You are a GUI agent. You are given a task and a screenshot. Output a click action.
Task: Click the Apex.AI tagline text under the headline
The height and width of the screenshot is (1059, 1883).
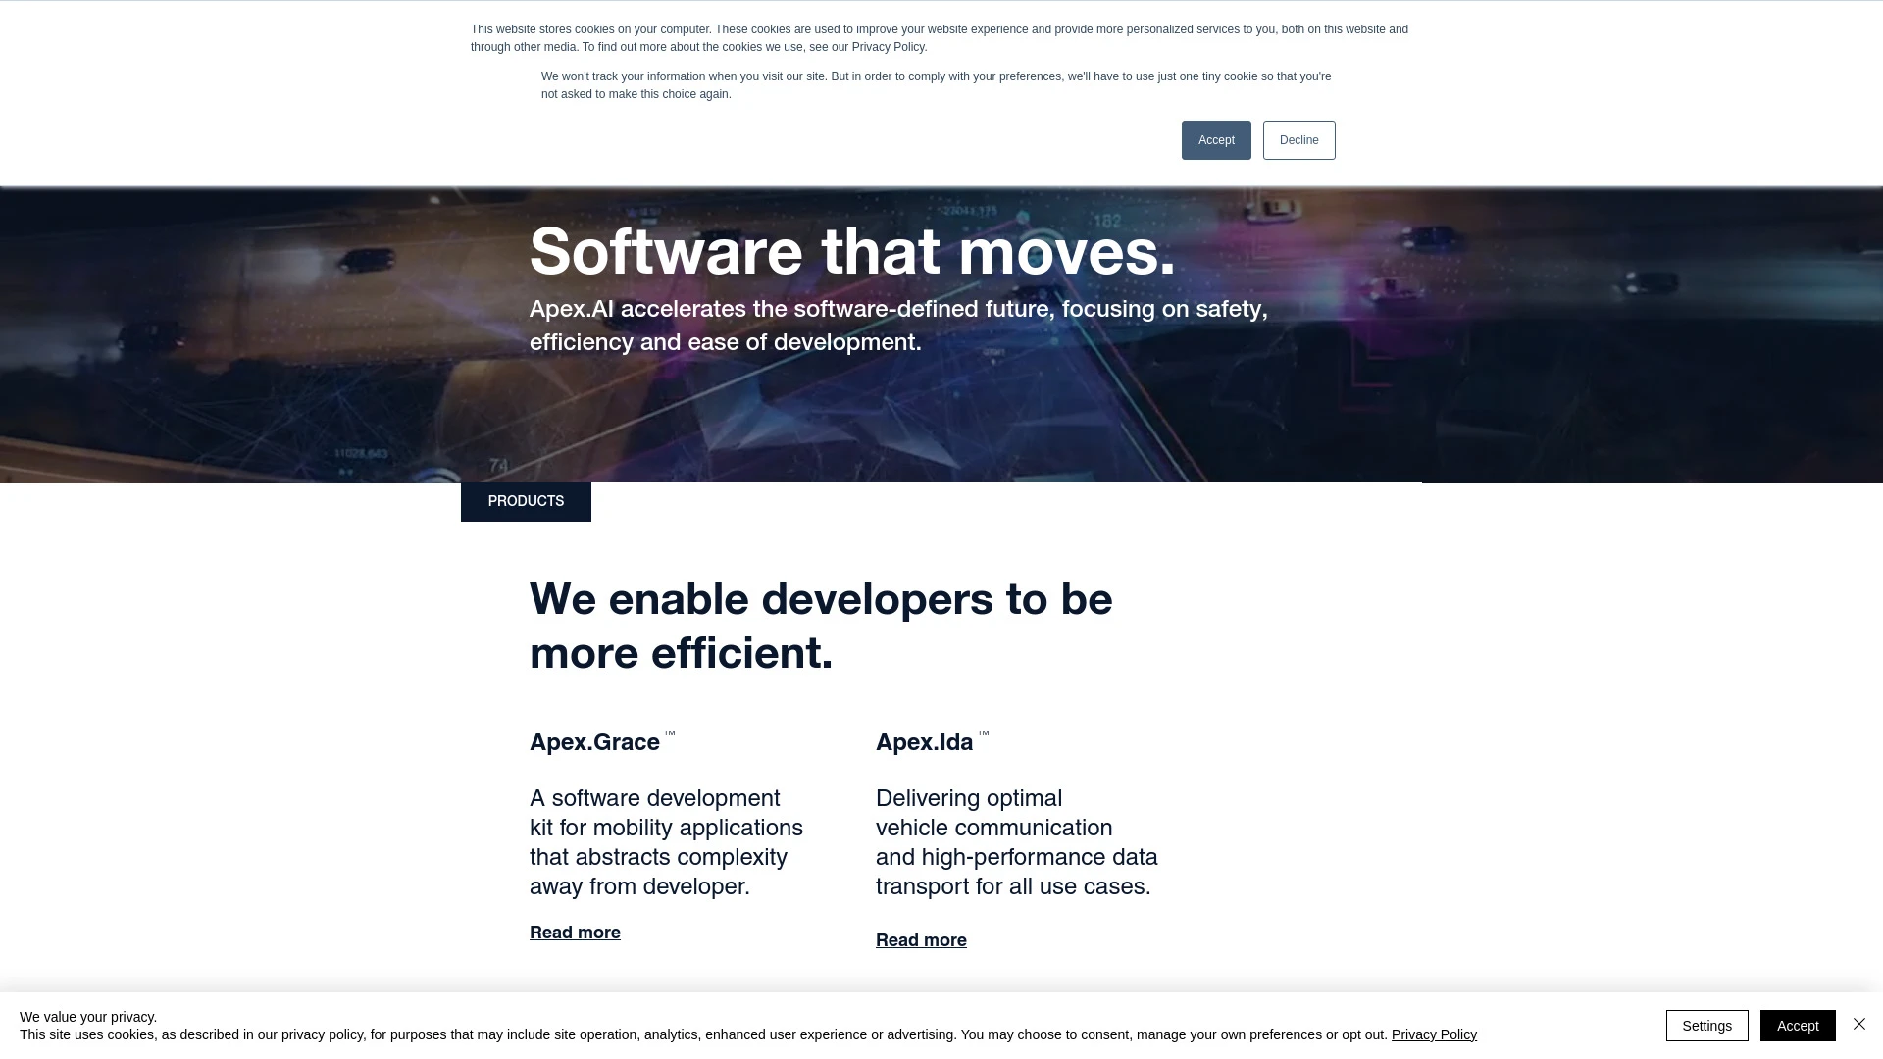pos(897,325)
